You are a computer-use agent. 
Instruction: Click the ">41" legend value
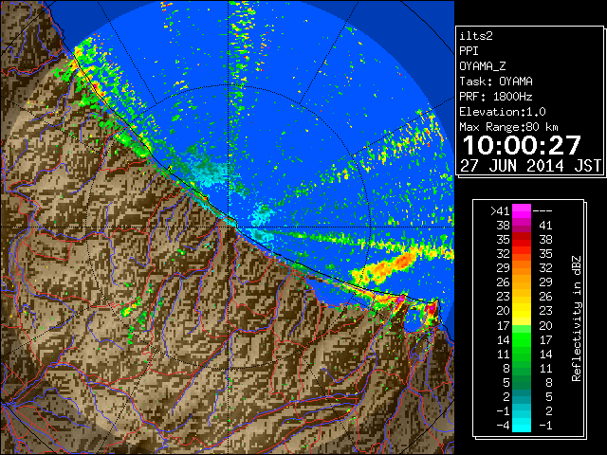[x=500, y=210]
